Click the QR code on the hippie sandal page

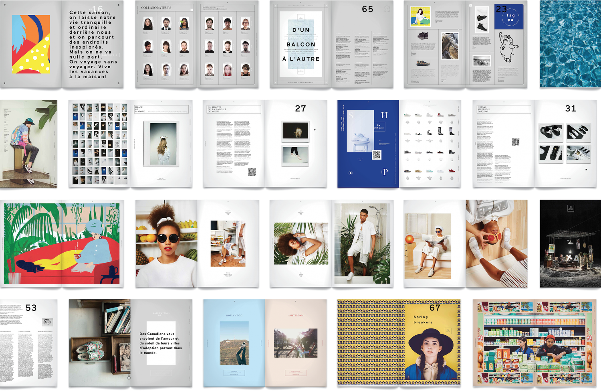(252, 172)
